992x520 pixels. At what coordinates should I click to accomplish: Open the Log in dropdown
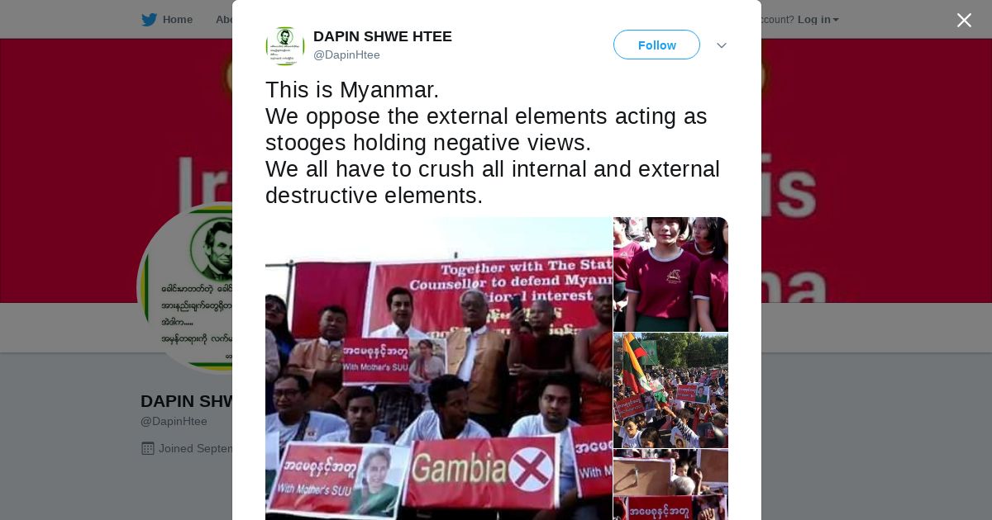[818, 20]
